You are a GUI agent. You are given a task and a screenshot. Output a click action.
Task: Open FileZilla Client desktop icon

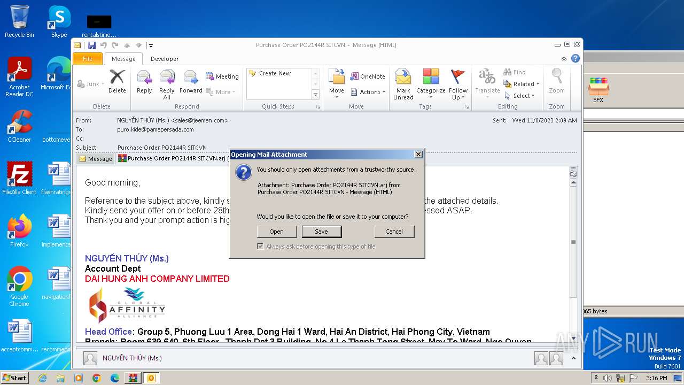click(x=19, y=179)
